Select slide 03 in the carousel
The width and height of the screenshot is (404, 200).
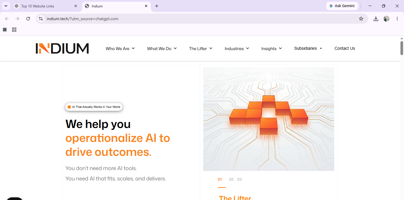(x=240, y=179)
